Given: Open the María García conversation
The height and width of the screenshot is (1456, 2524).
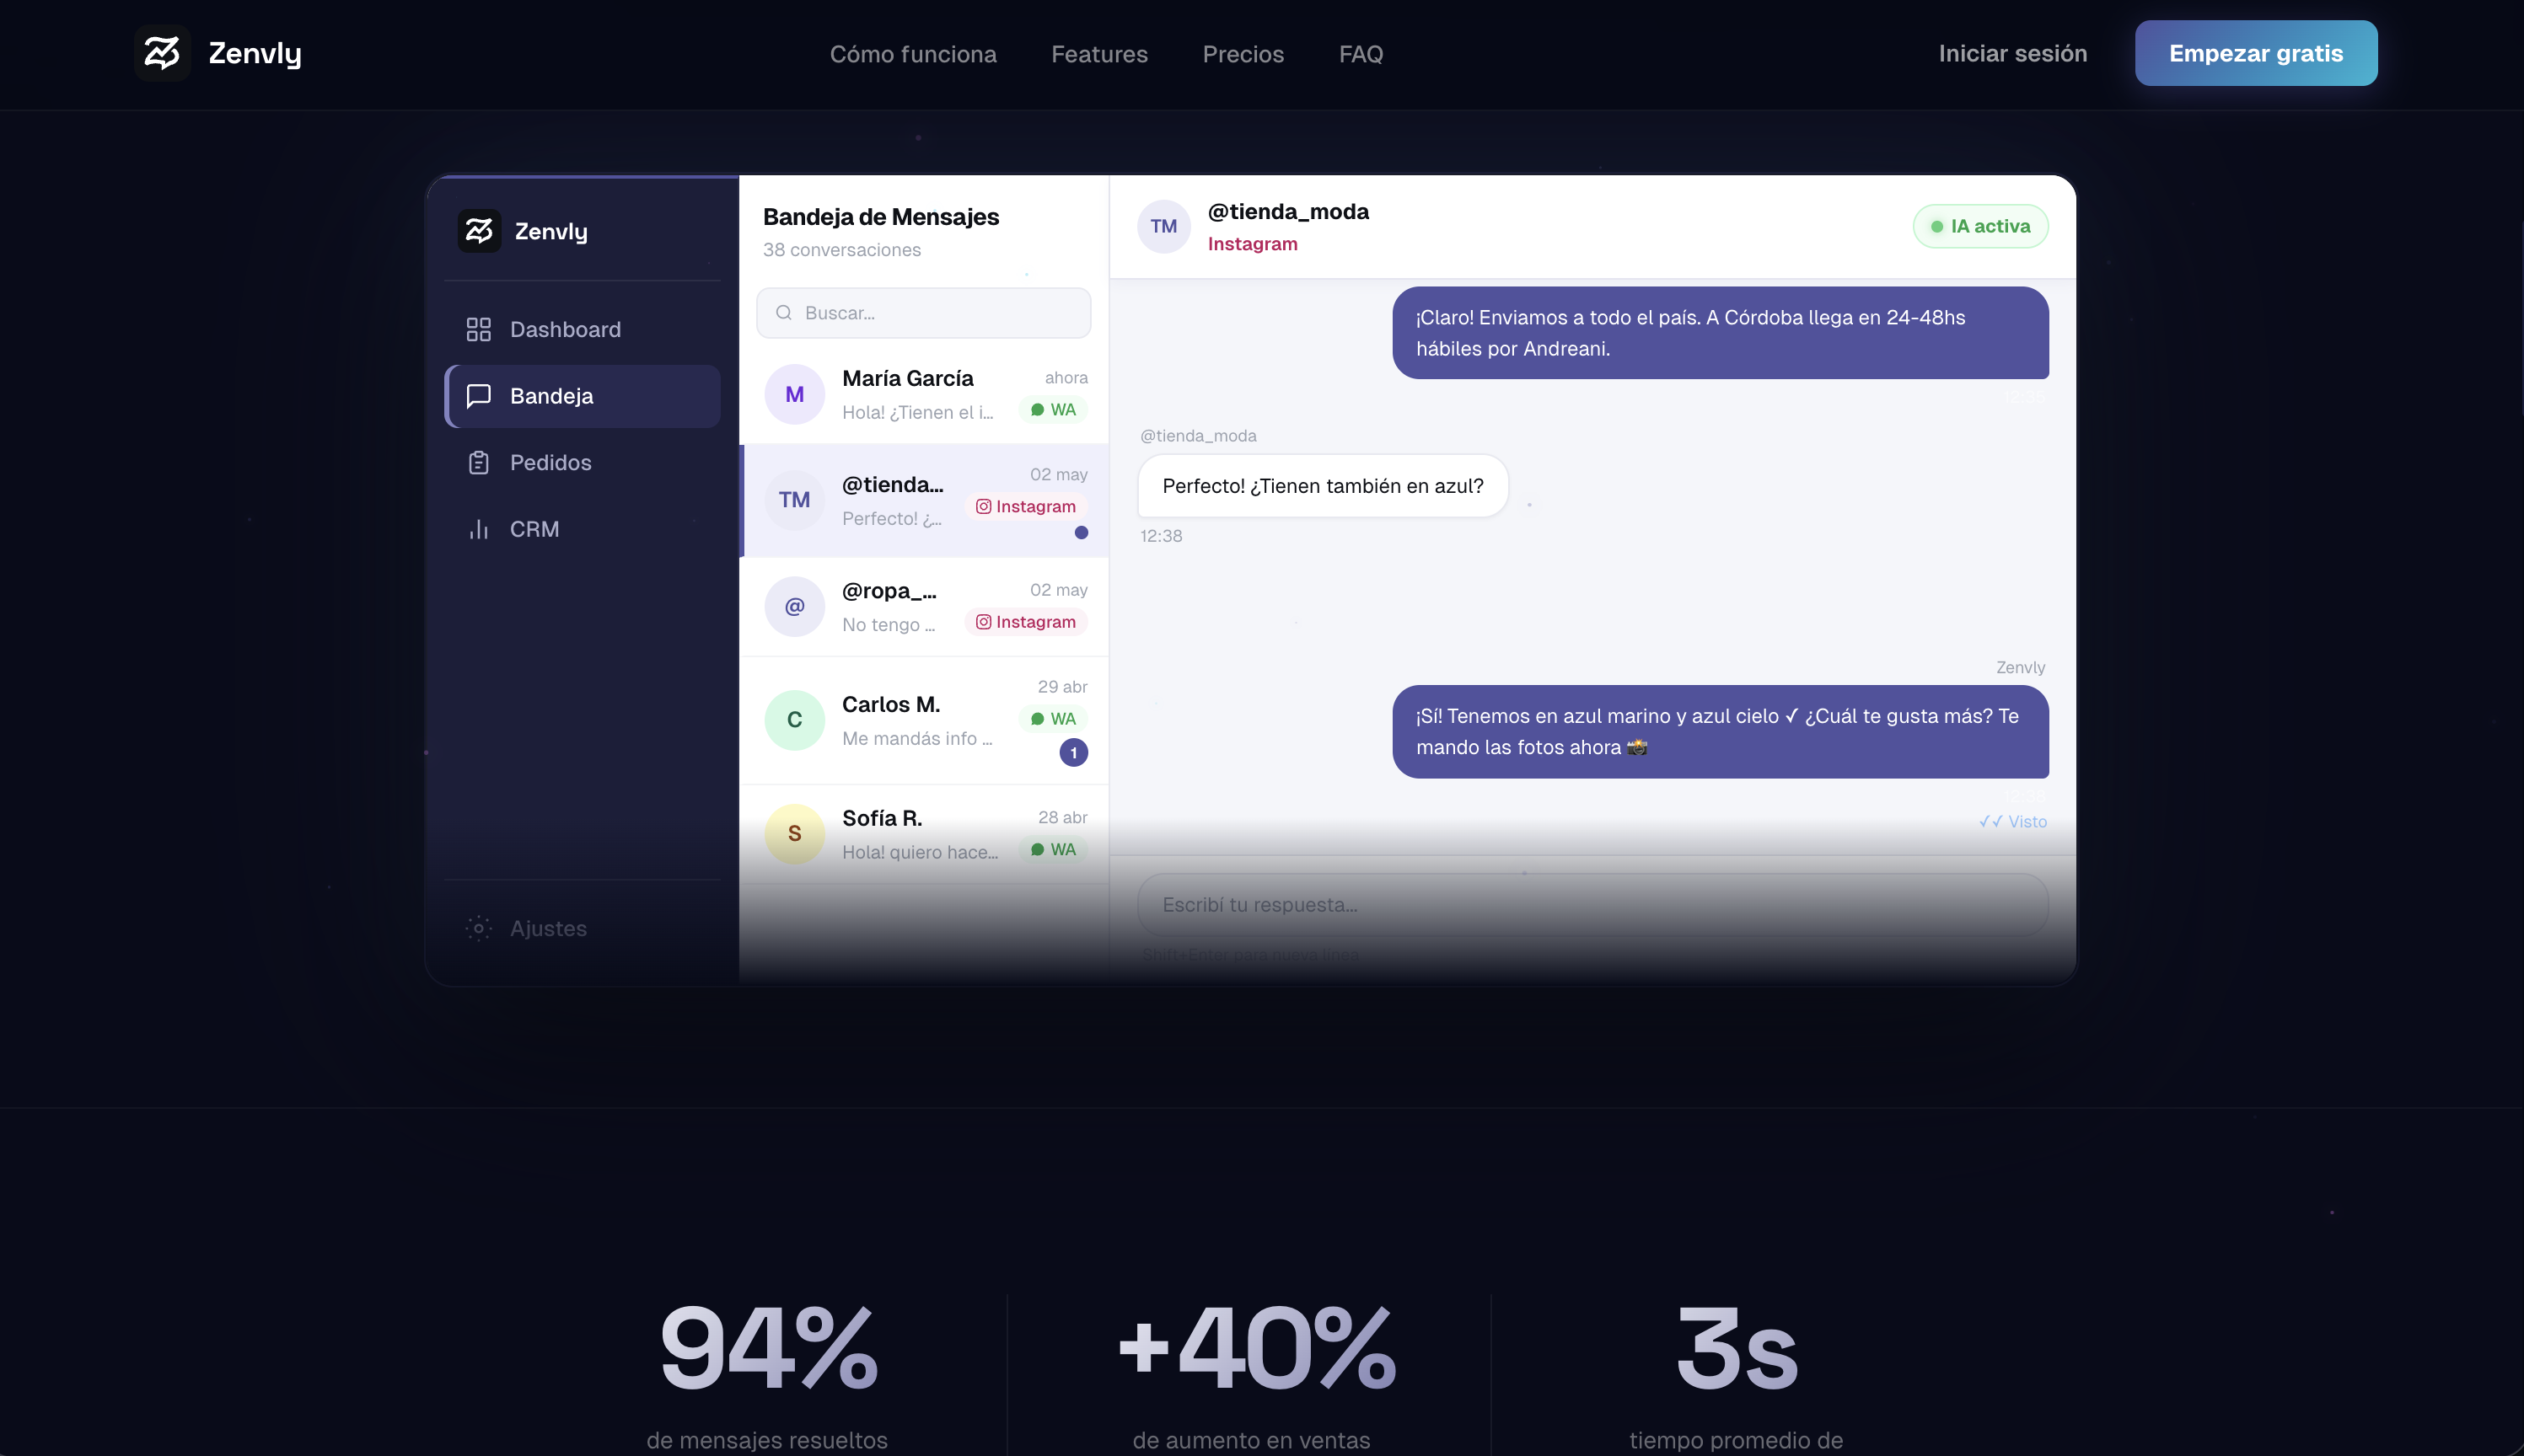Looking at the screenshot, I should (x=923, y=394).
